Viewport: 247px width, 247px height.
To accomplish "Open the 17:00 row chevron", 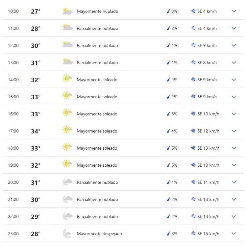I will click(234, 131).
